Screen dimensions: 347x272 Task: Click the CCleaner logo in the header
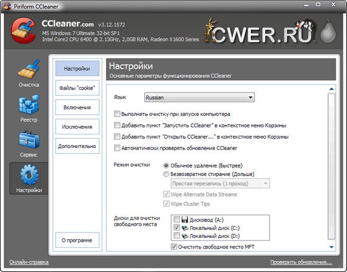tap(24, 30)
